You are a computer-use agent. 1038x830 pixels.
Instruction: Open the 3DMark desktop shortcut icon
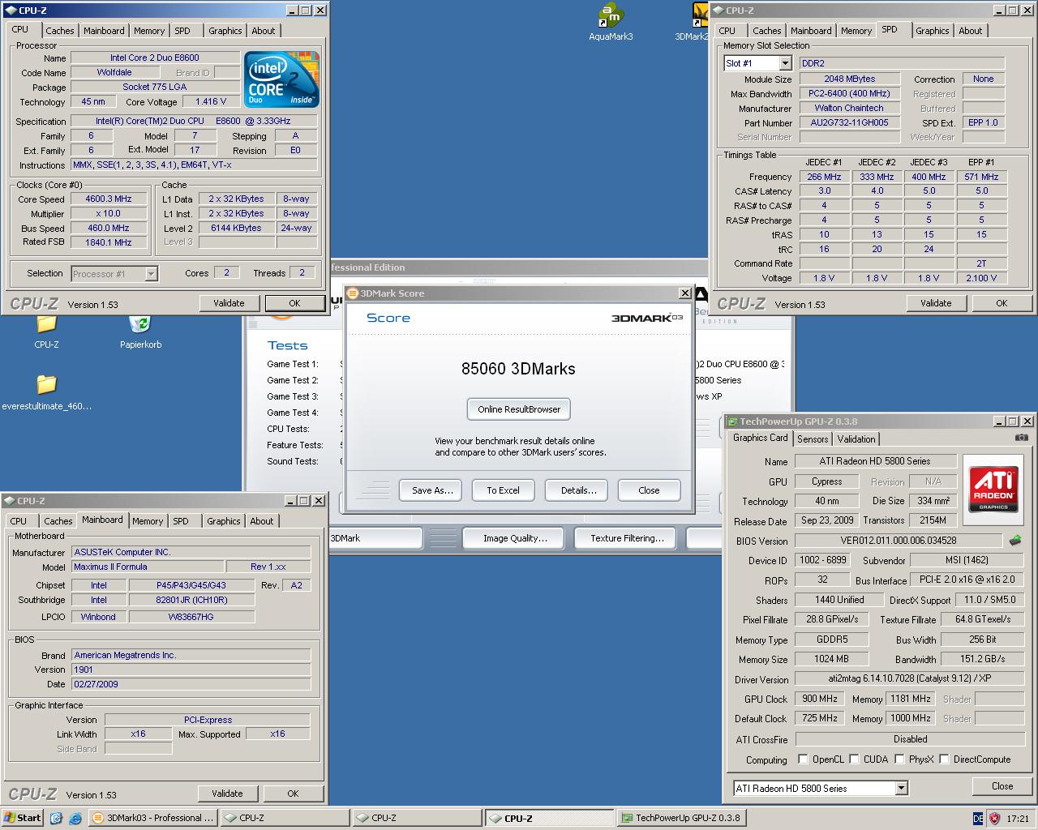pos(697,22)
